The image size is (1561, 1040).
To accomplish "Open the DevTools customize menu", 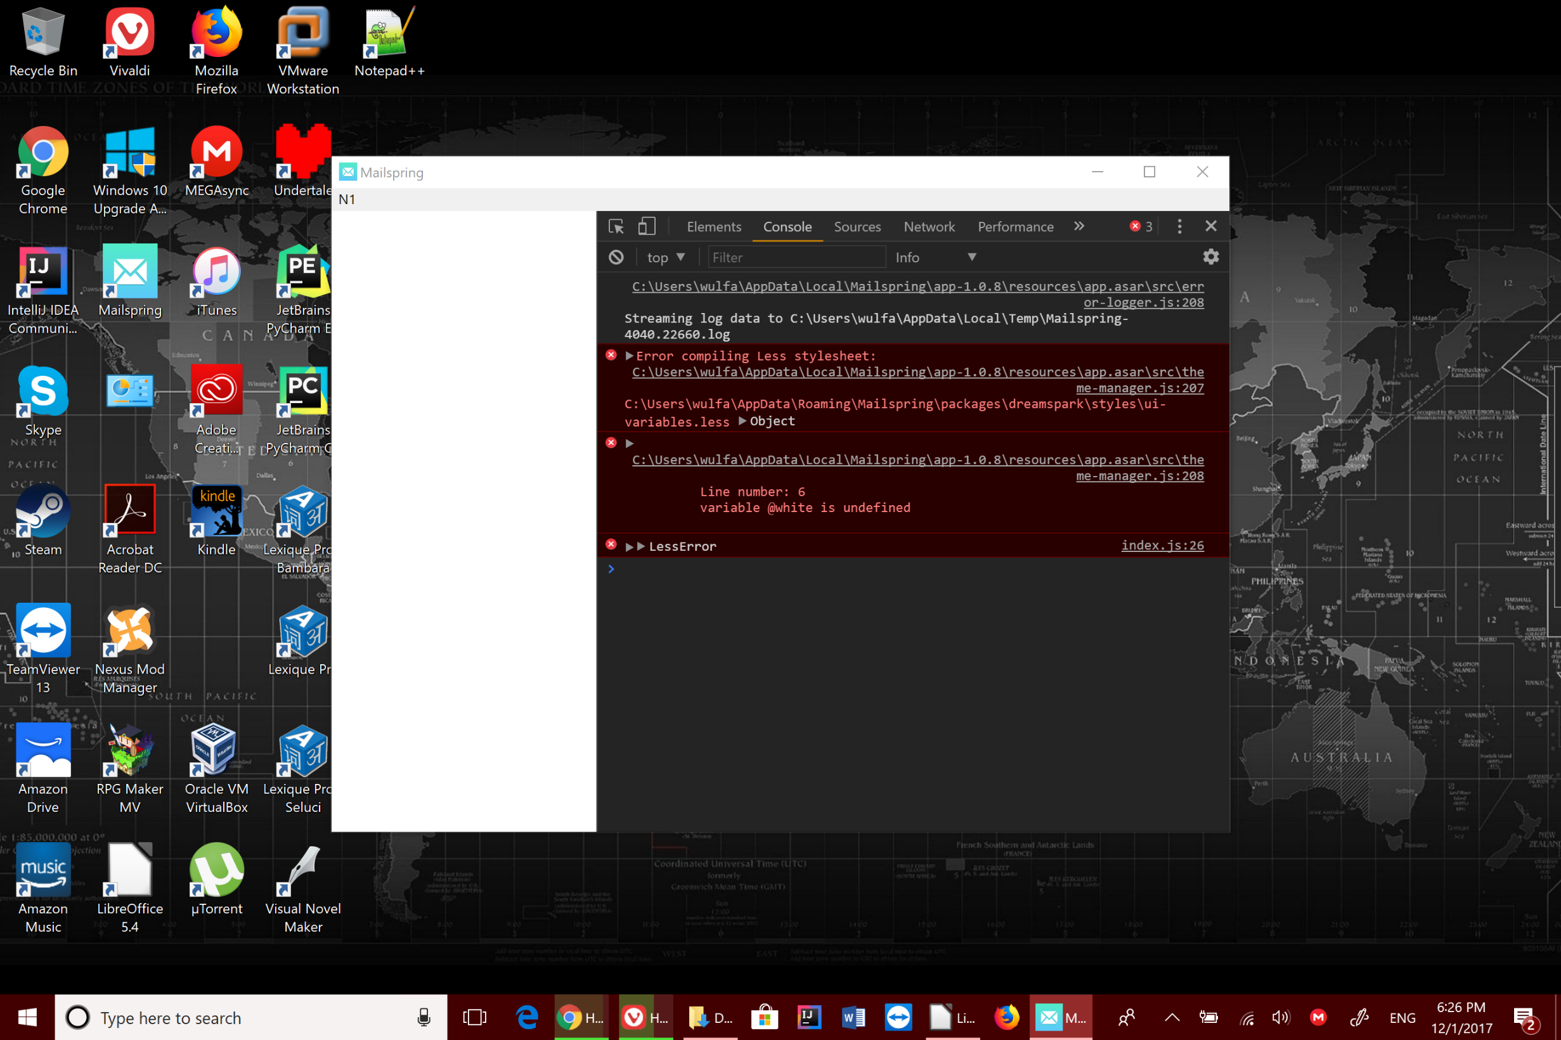I will [1179, 226].
